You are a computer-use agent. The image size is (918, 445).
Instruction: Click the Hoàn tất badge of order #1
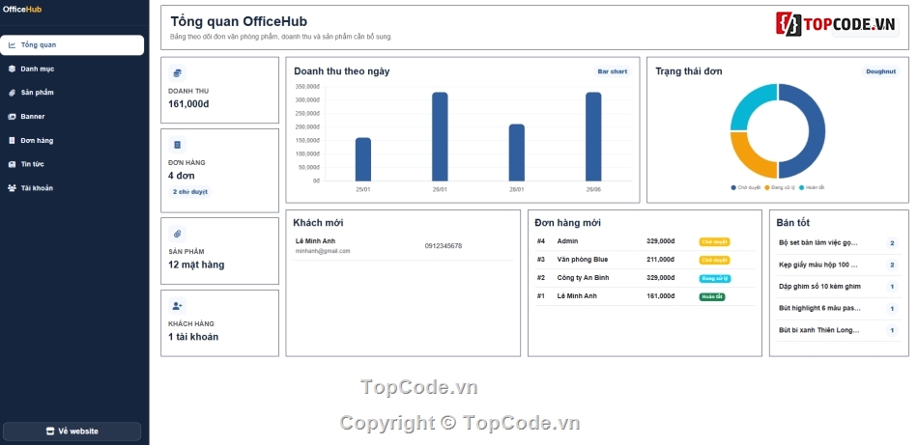pos(712,297)
